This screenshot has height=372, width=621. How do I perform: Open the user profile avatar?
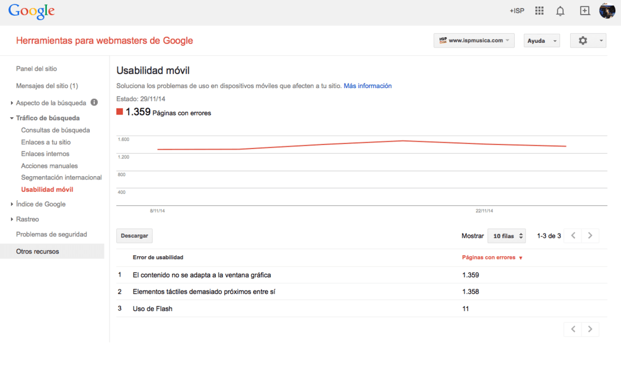pyautogui.click(x=607, y=11)
